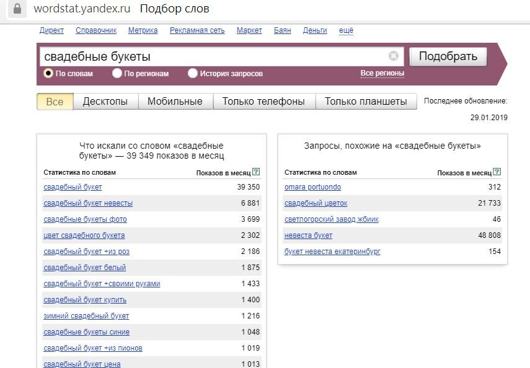Select the «Только телефоны» tab
This screenshot has width=530, height=368.
click(x=265, y=100)
